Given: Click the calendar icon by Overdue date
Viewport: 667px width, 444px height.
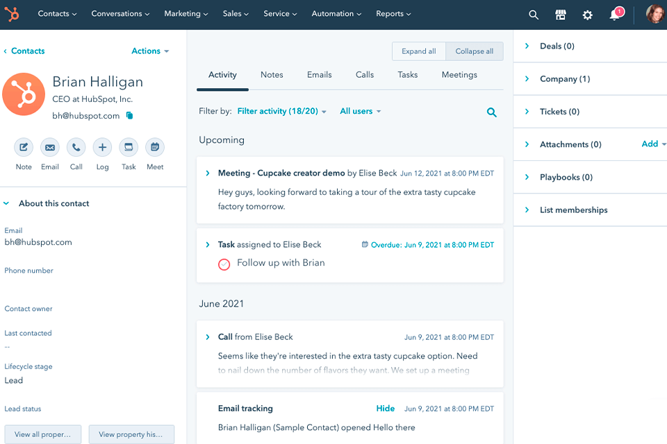Looking at the screenshot, I should tap(365, 244).
